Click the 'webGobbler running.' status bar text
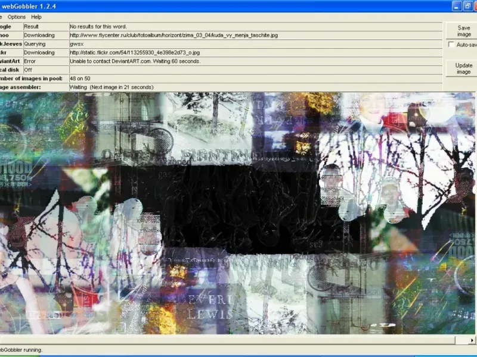The image size is (477, 357). pos(21,350)
